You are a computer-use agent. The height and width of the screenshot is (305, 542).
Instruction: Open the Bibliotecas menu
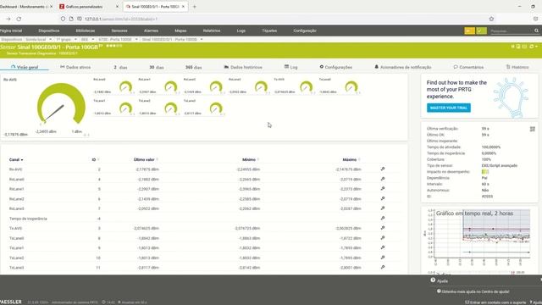(x=85, y=30)
